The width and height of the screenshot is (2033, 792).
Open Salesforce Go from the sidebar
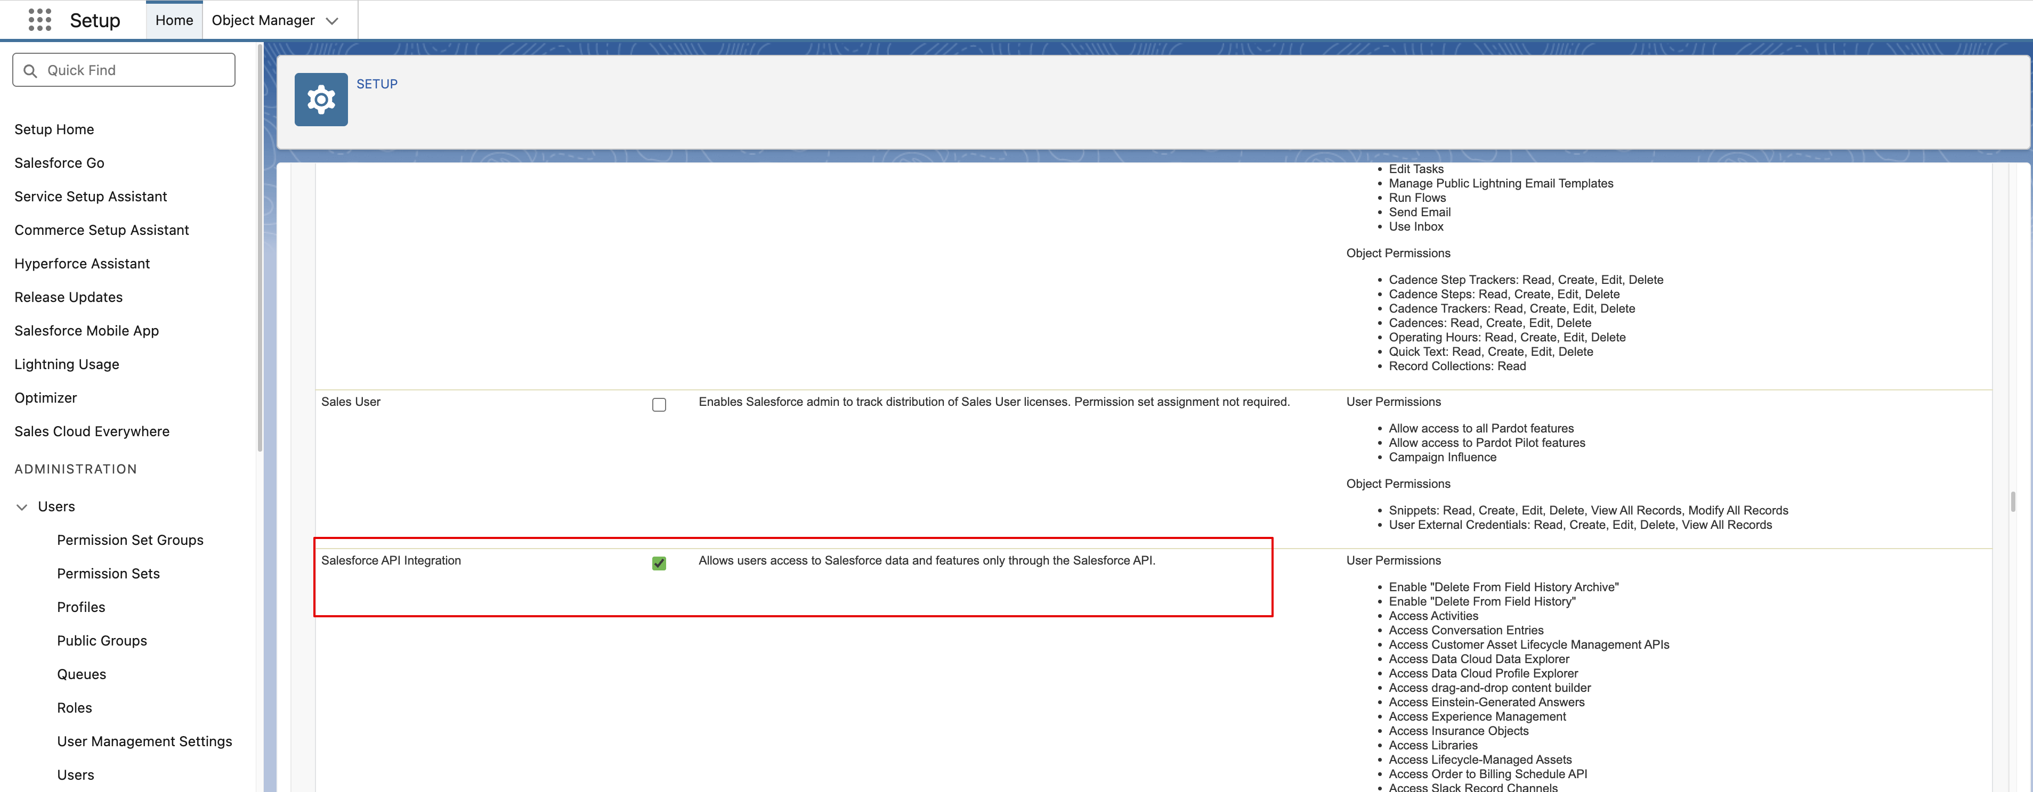coord(59,162)
